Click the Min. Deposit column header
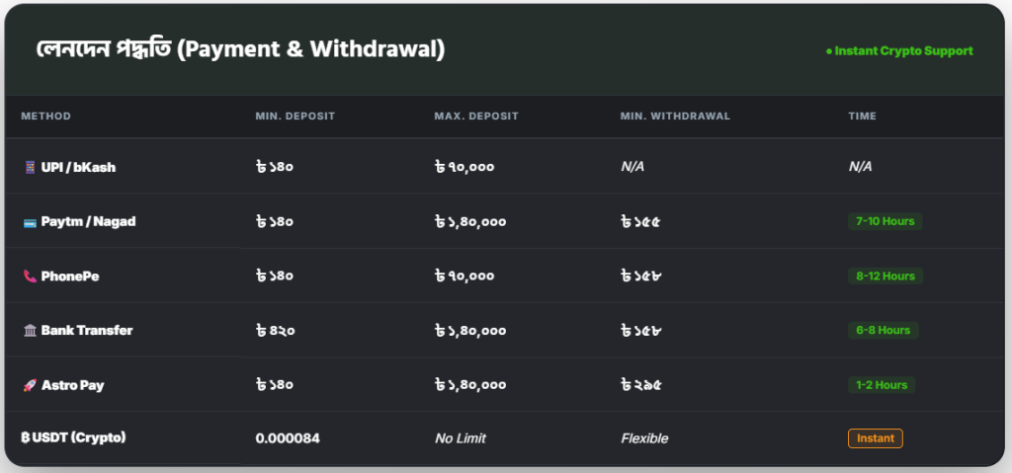Screen dimensions: 1012x473 pos(295,117)
